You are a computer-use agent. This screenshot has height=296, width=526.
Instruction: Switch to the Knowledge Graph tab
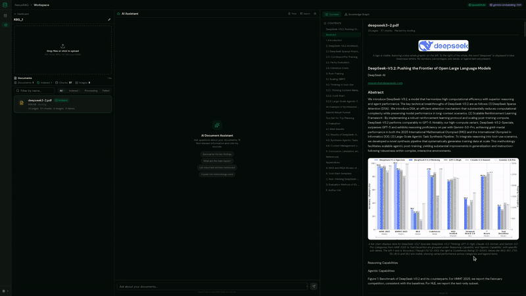357,14
